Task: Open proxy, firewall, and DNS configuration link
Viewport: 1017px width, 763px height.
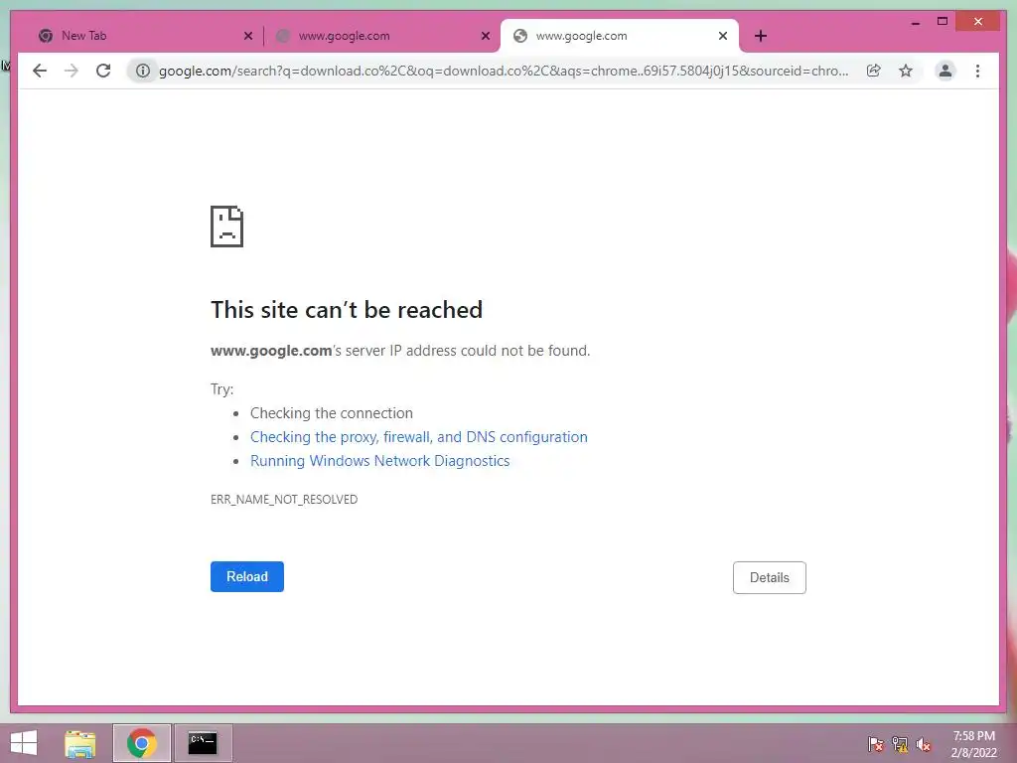Action: [x=419, y=437]
